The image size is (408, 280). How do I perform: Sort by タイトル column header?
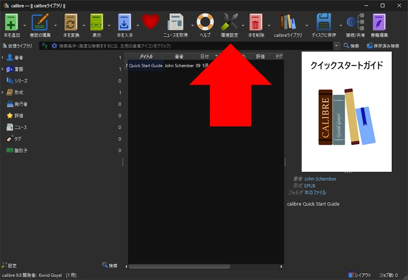145,56
